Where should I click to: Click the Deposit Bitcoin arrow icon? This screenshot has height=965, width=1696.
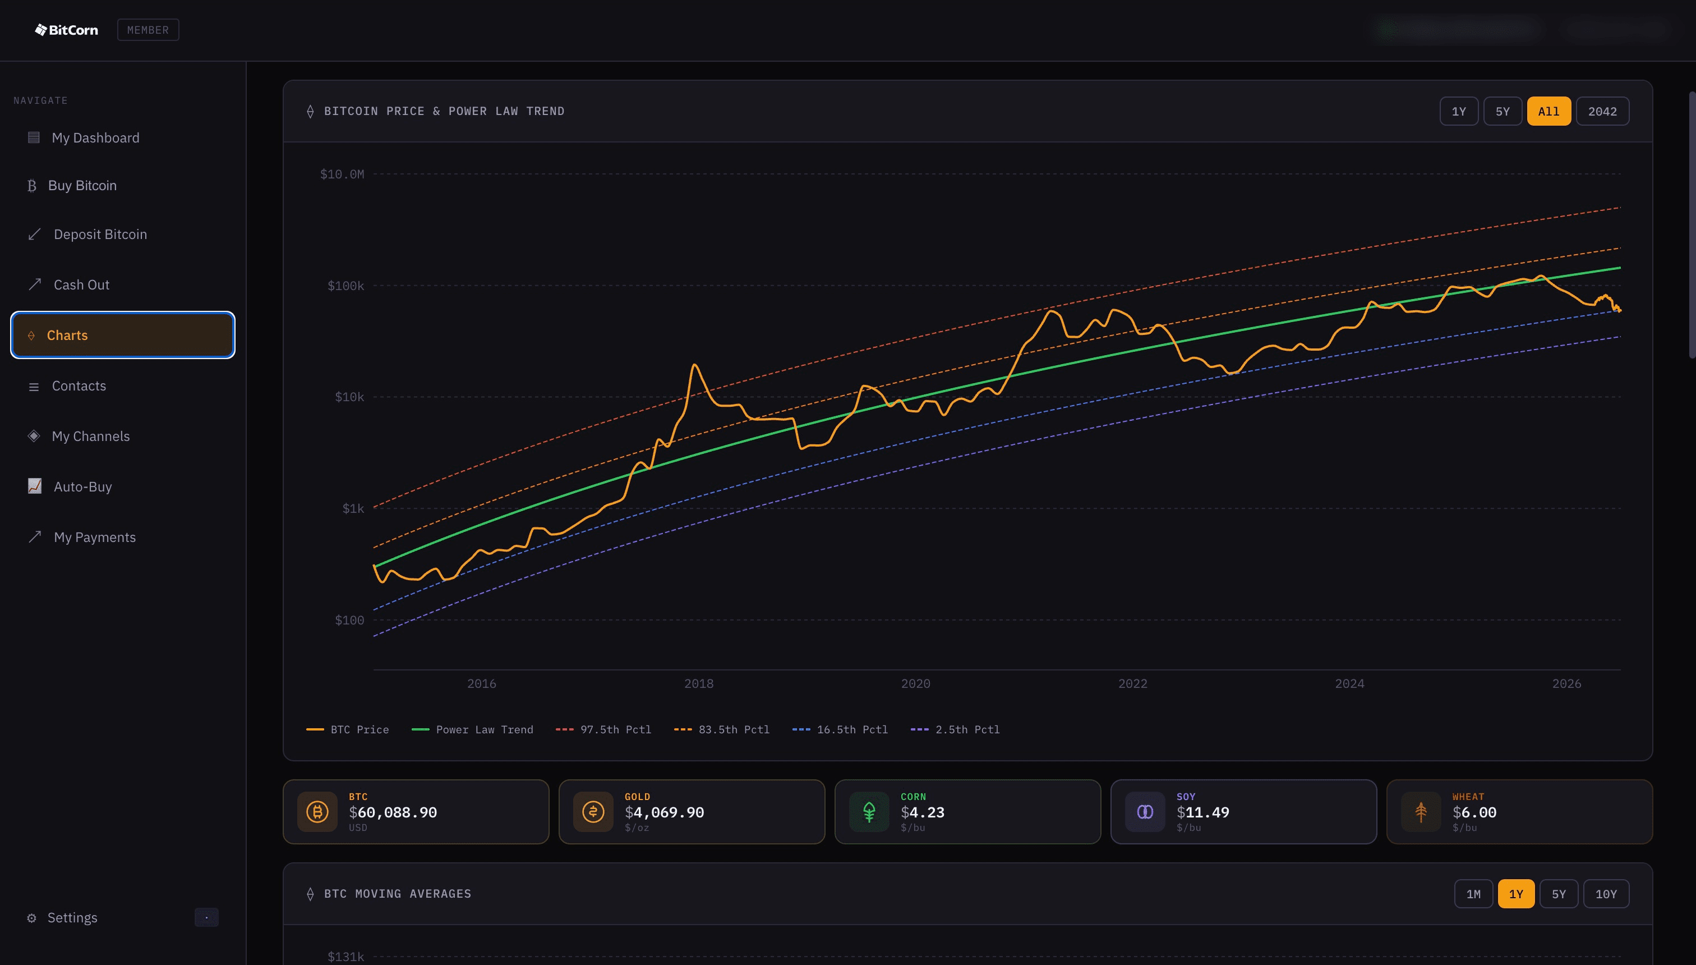tap(34, 234)
